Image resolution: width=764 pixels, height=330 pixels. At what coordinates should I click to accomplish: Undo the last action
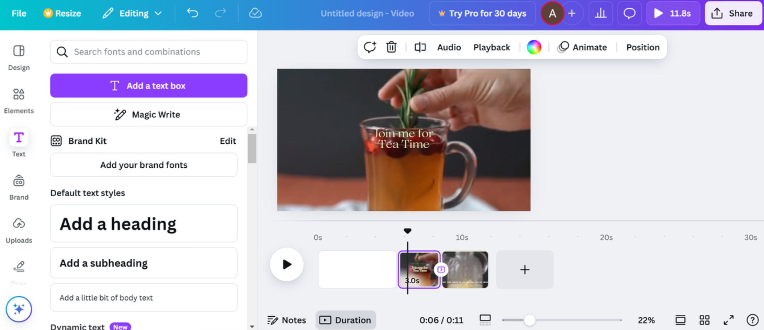(193, 13)
